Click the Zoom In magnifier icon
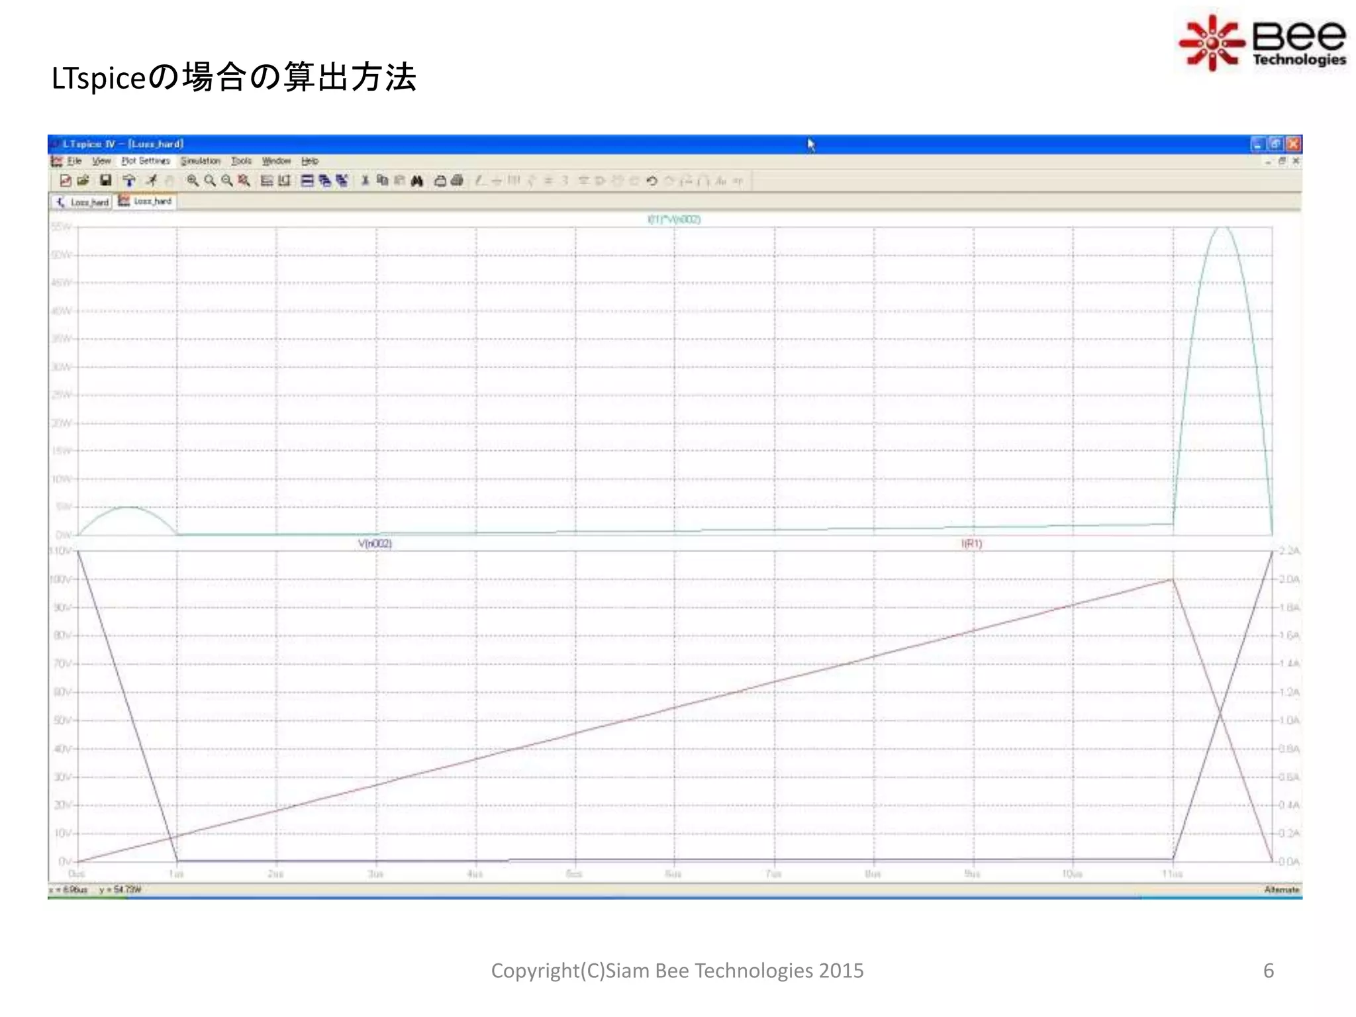 (193, 180)
